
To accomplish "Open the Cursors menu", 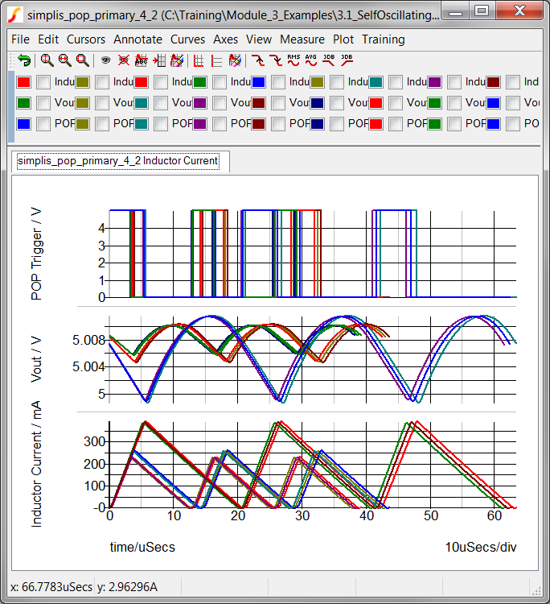I will 86,39.
